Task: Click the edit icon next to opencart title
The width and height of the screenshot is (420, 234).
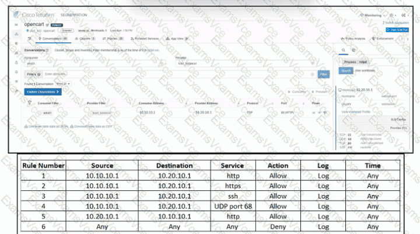Action: coord(47,25)
